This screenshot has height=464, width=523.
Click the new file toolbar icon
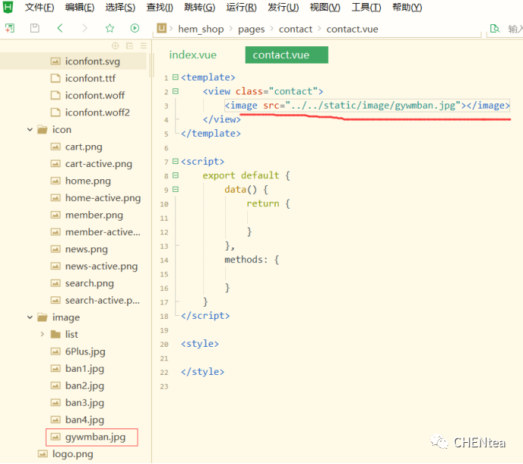click(10, 28)
